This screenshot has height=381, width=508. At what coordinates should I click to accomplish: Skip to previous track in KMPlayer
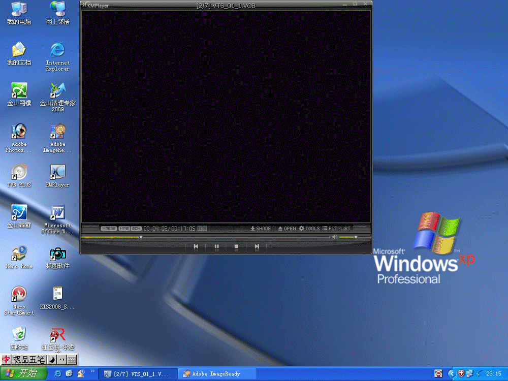(x=196, y=246)
